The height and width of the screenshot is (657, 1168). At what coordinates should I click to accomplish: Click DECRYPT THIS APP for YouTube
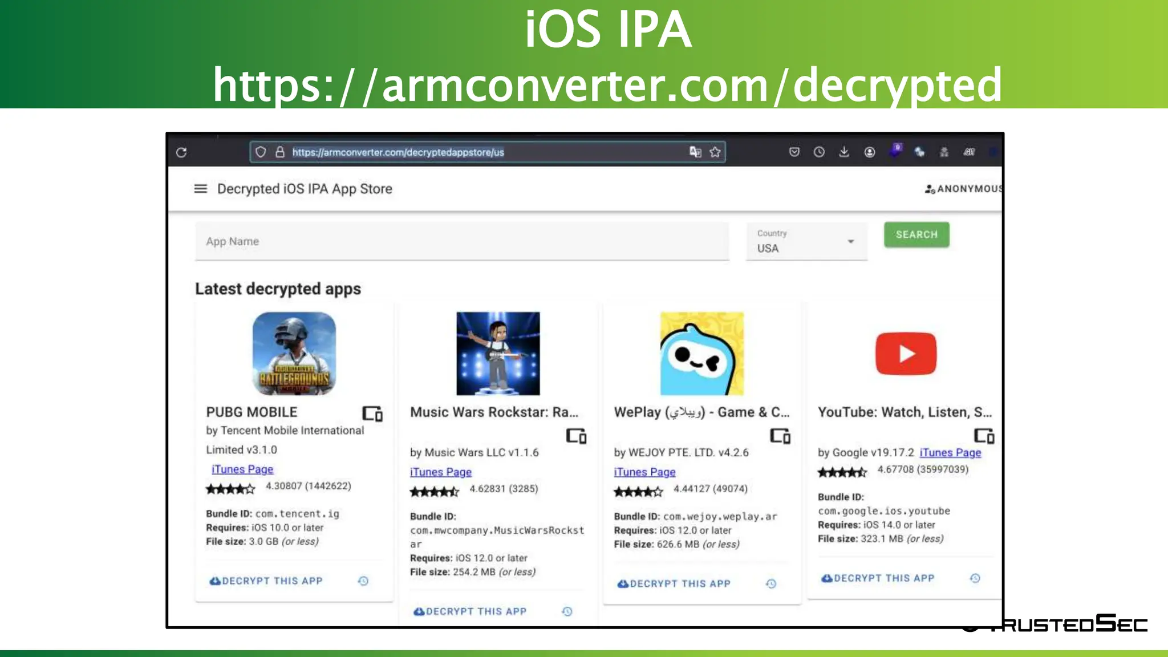pos(878,578)
